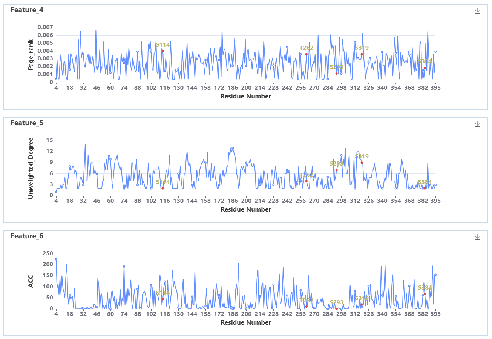
Task: Select the S114 red marker in Page_rank chart
Action: pyautogui.click(x=163, y=51)
